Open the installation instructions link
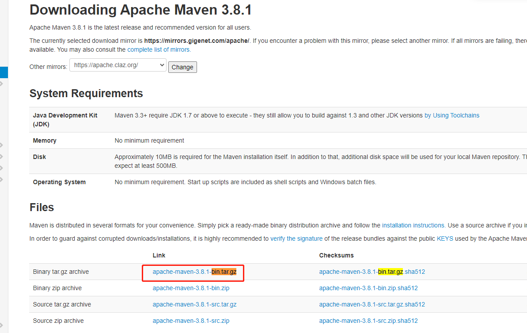The width and height of the screenshot is (527, 333). point(414,226)
